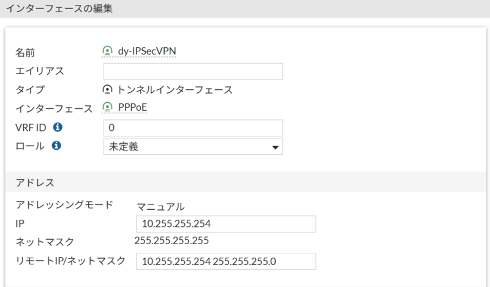This screenshot has height=287, width=490.
Task: Click the VRF ID label
Action: pyautogui.click(x=31, y=127)
